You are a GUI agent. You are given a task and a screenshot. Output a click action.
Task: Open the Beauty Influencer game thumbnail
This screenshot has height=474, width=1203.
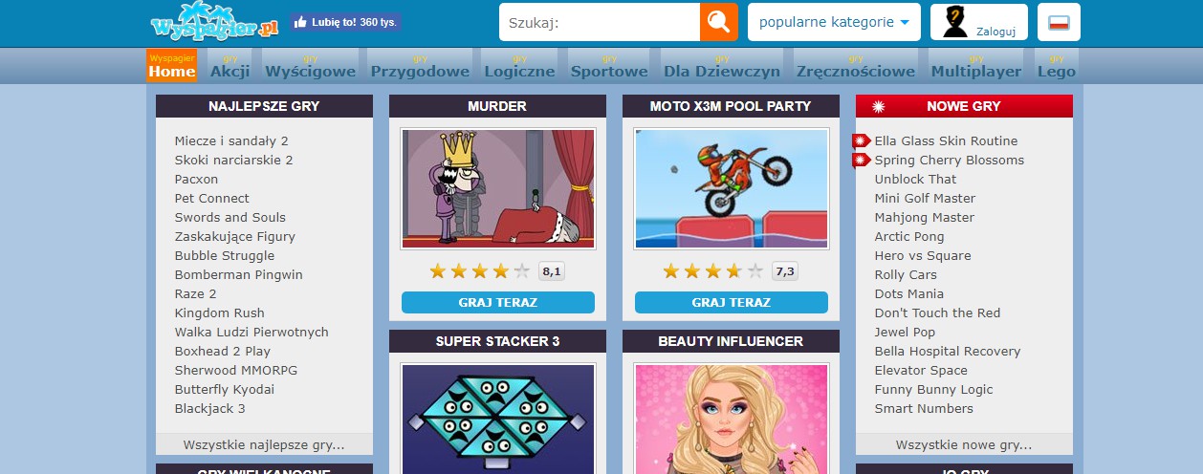coord(732,418)
